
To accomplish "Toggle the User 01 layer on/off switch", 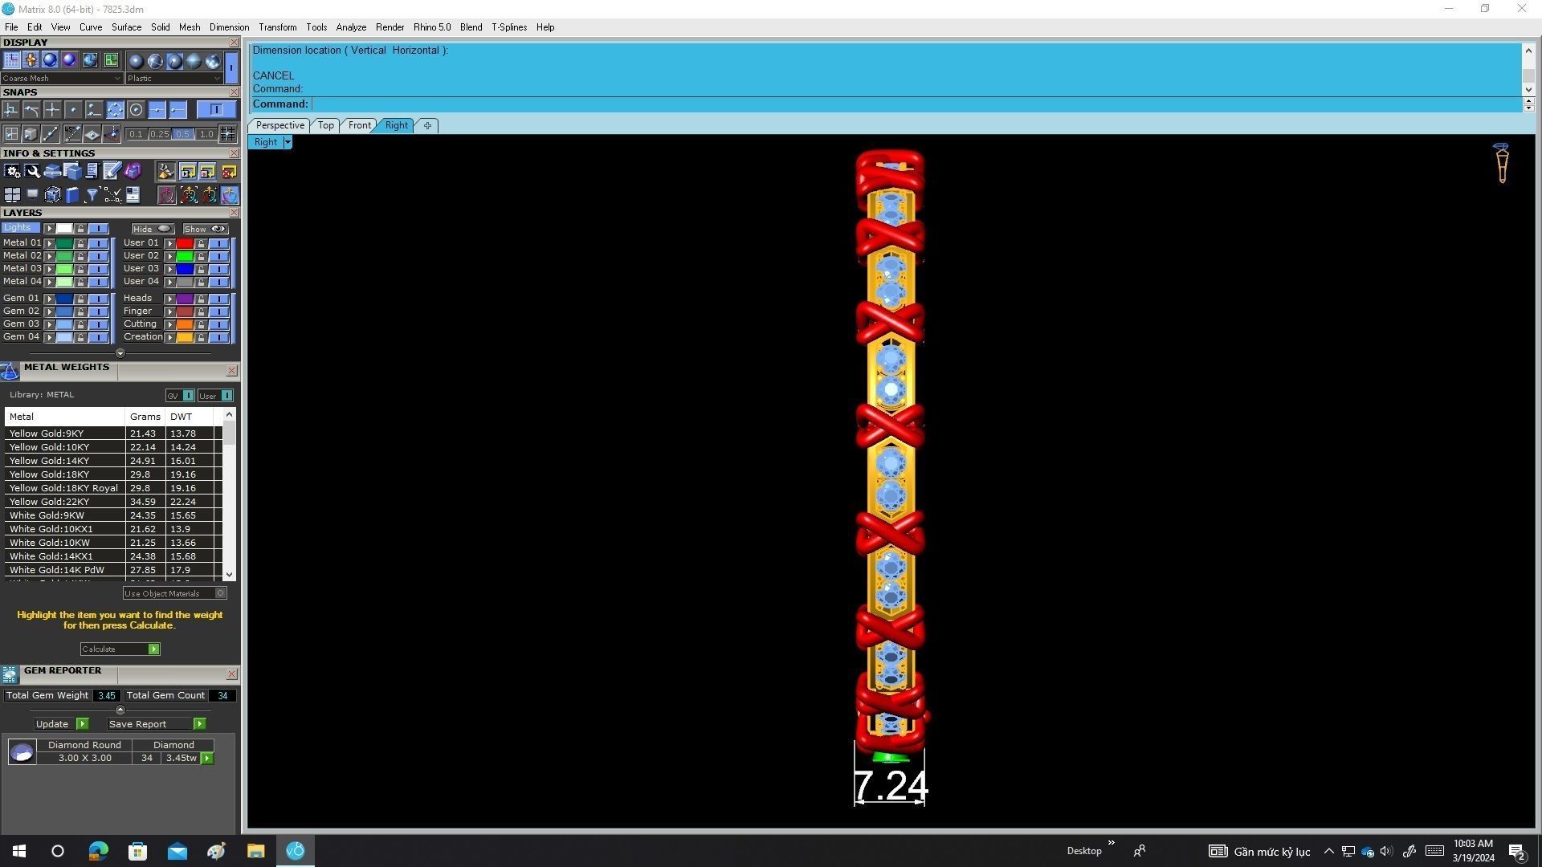I will [x=218, y=243].
